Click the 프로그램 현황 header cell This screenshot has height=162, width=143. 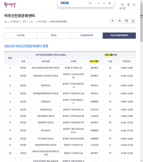click(111, 55)
